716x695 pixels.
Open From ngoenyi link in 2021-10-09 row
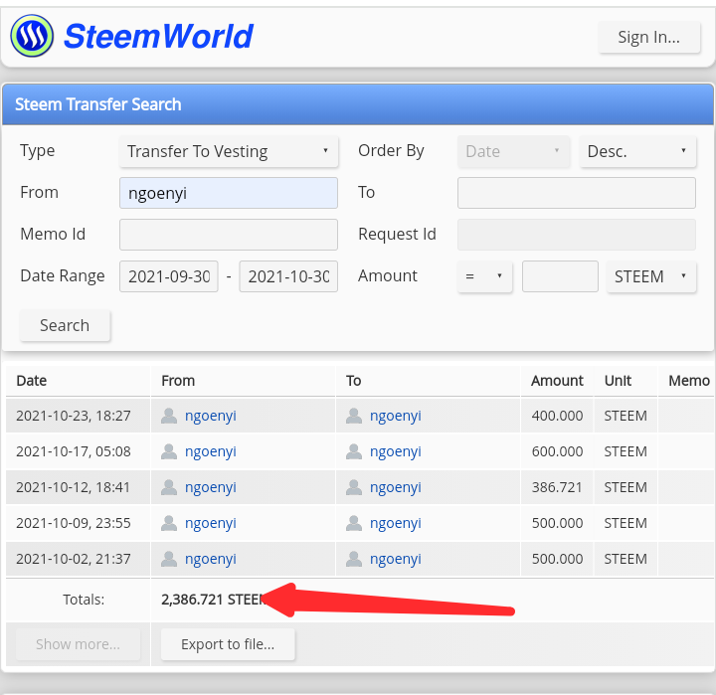click(211, 523)
